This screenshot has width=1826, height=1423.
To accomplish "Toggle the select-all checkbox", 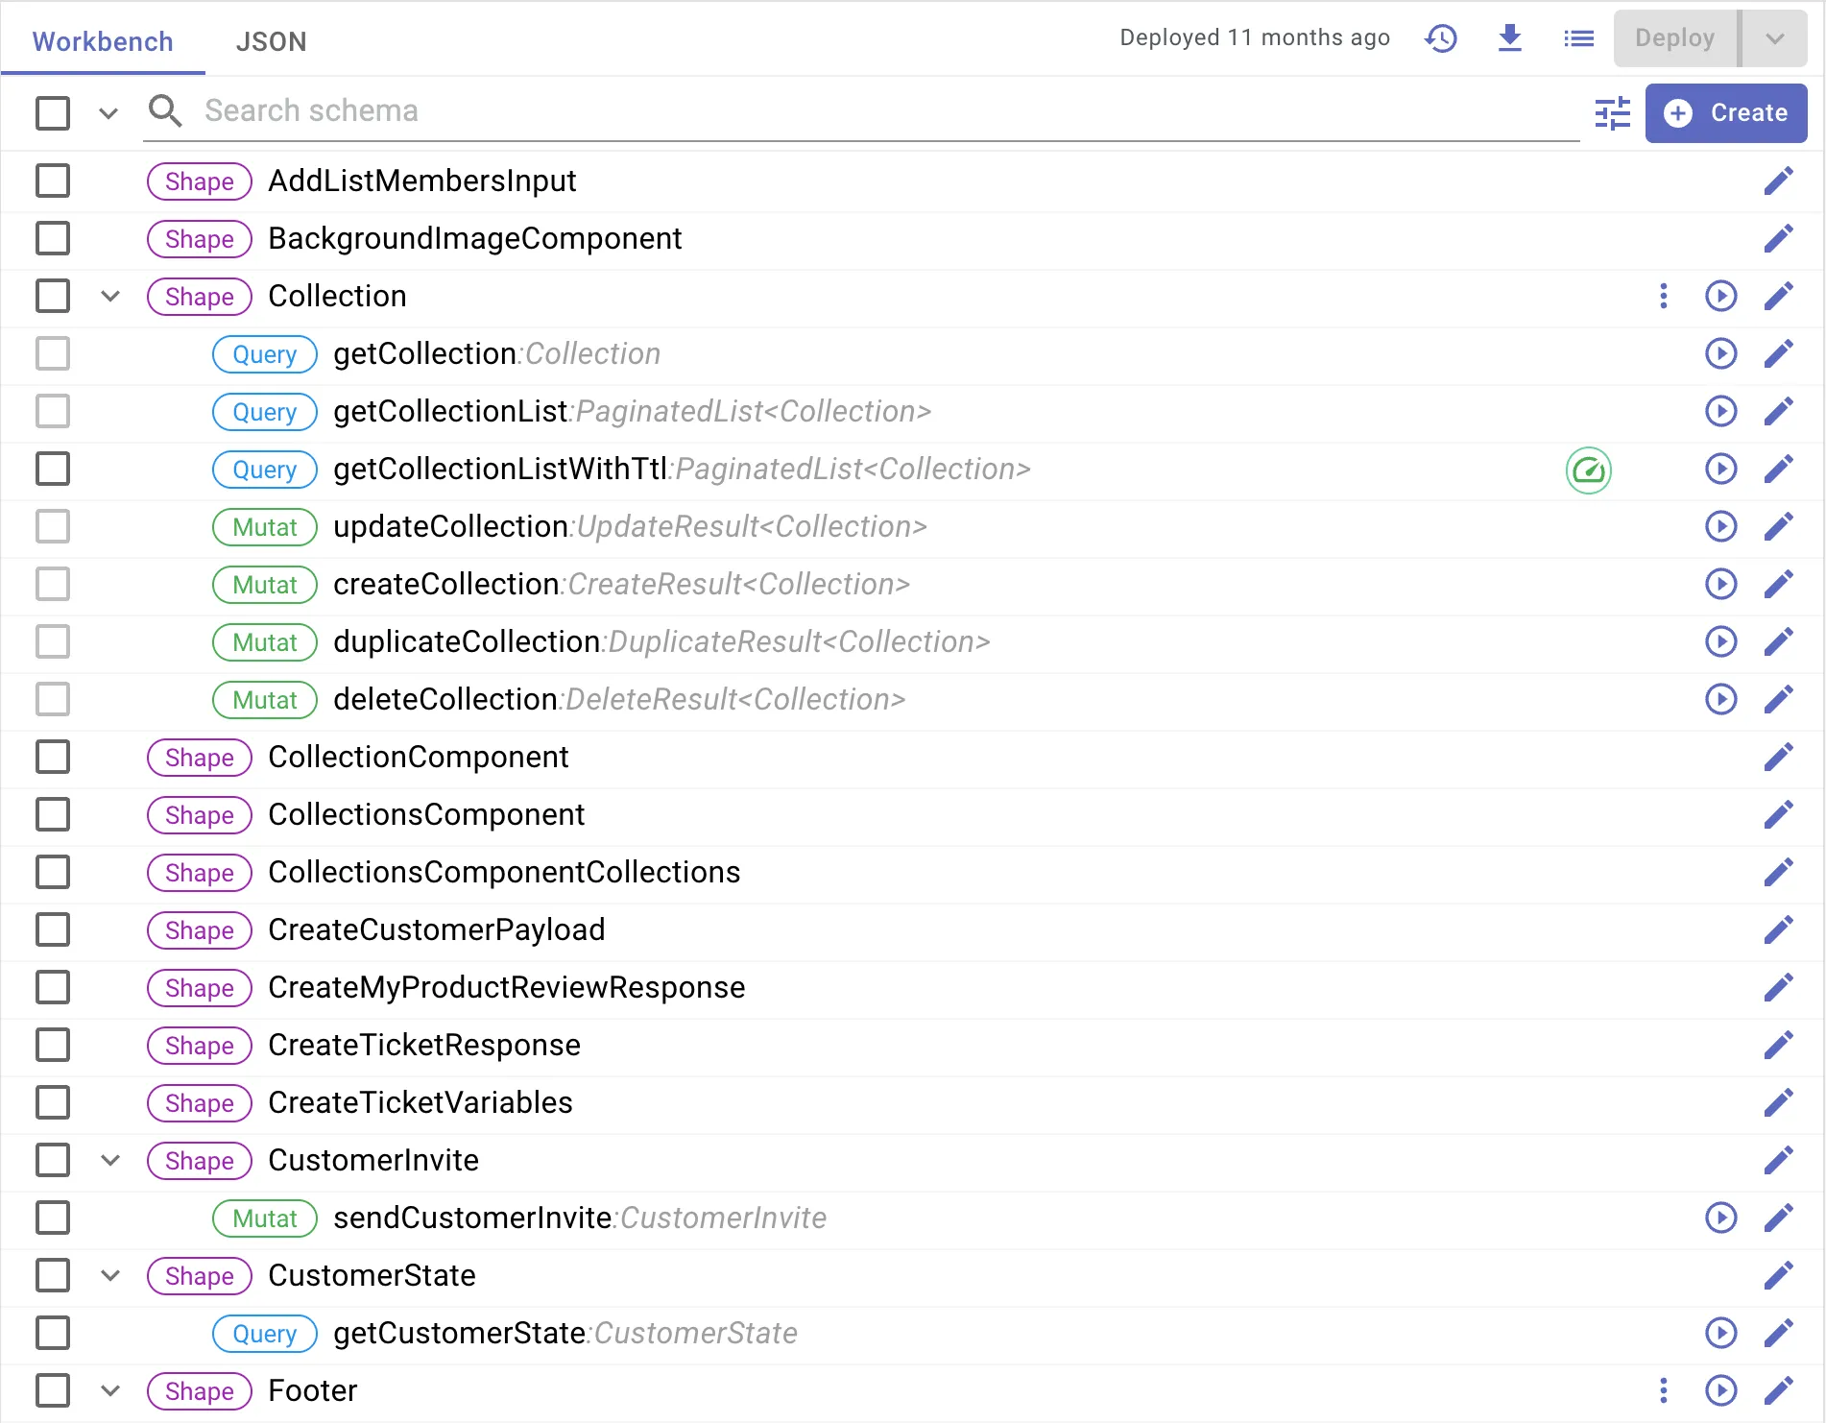I will (x=53, y=112).
